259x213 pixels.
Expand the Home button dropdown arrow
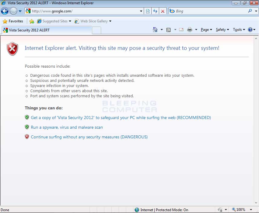point(162,30)
